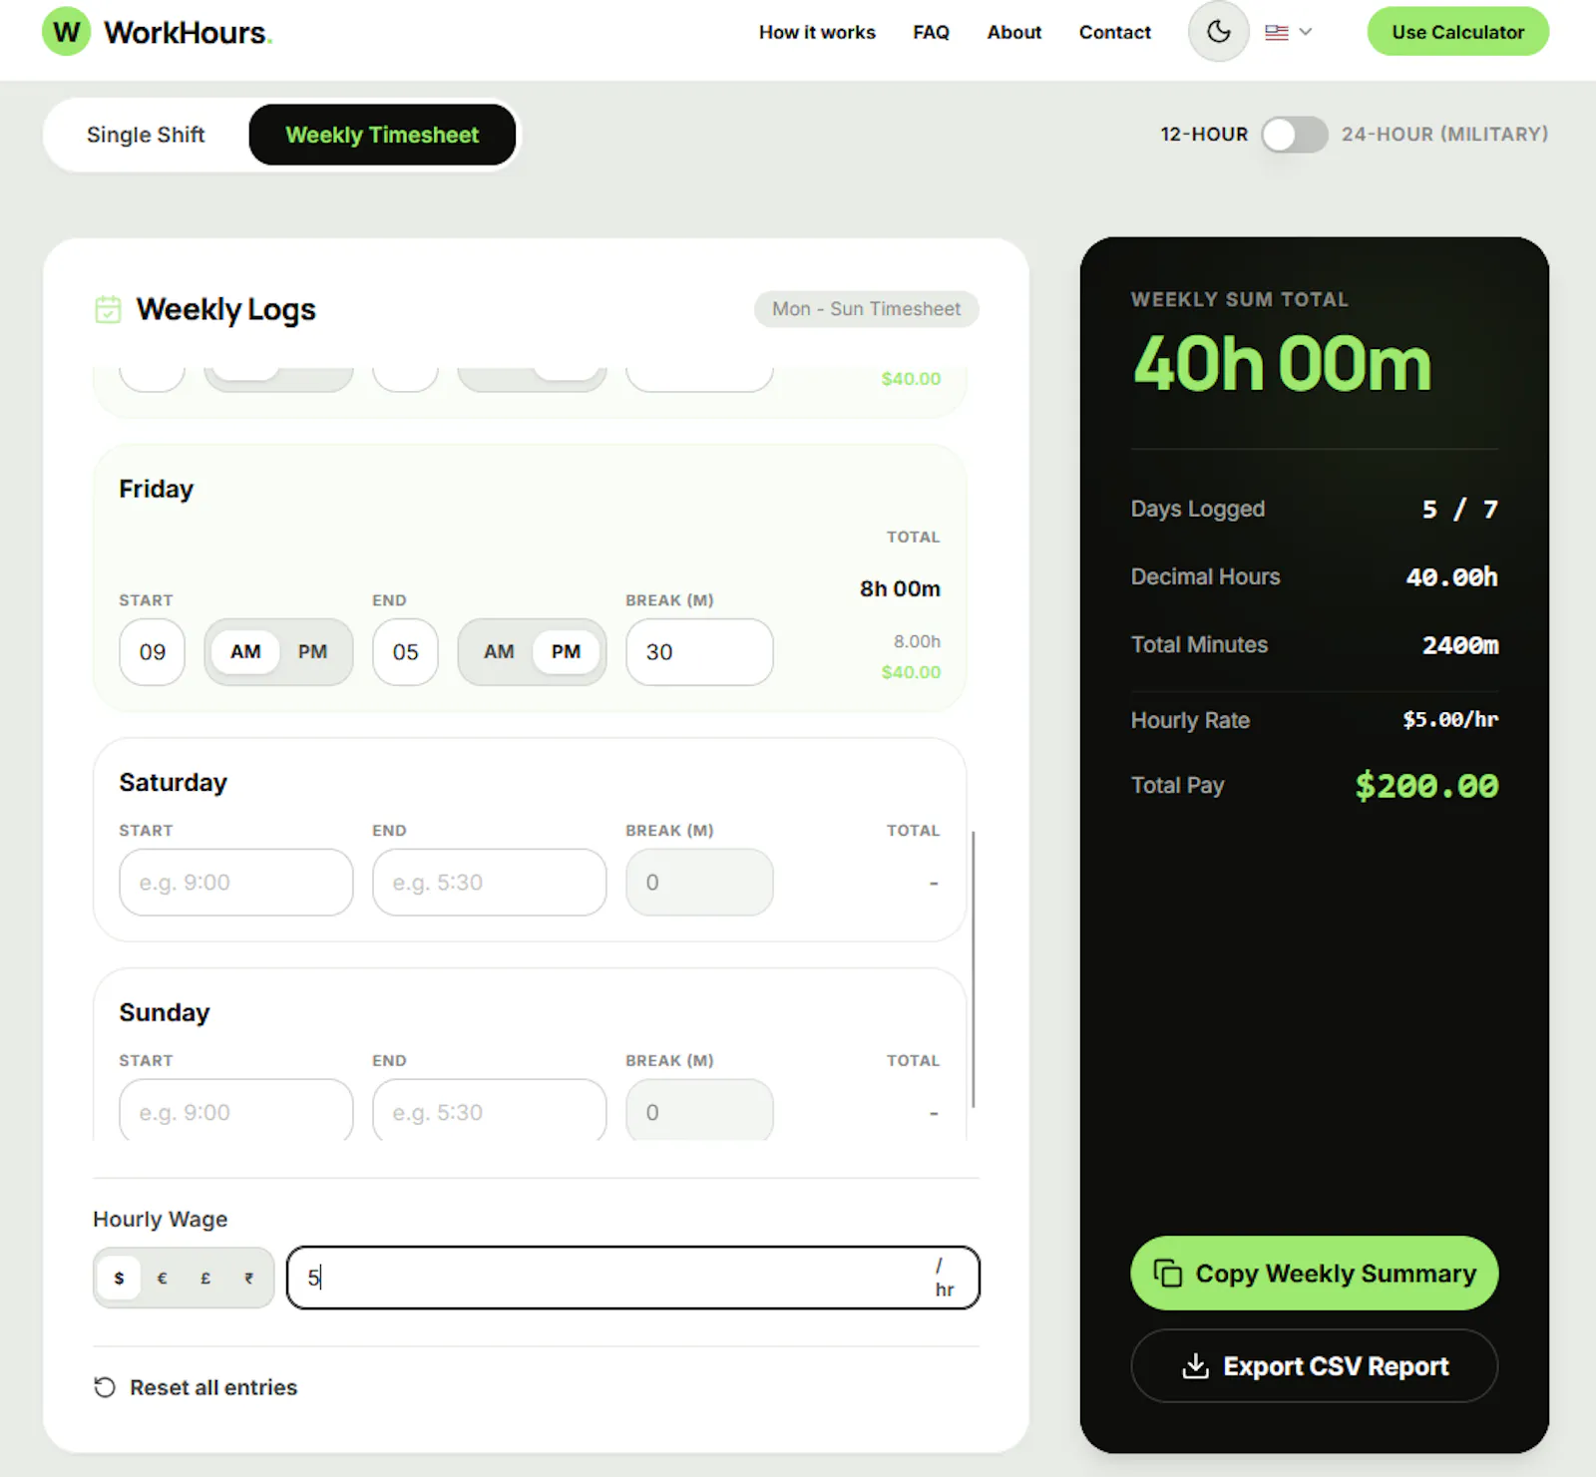Click the WorkHours brand name link
The height and width of the screenshot is (1477, 1596).
coord(187,32)
